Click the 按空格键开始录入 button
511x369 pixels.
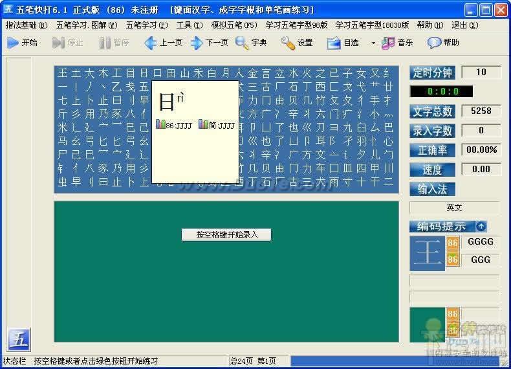(226, 234)
